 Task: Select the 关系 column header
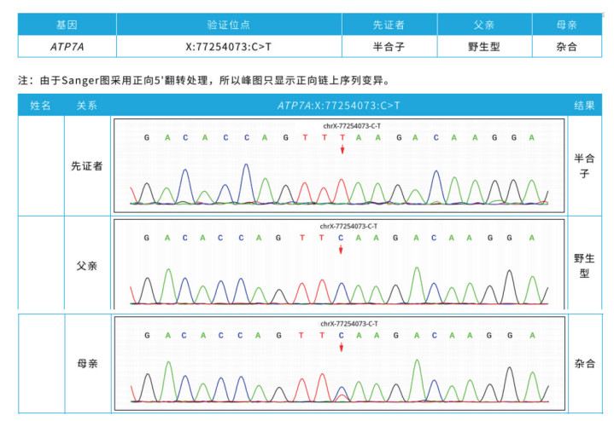(x=87, y=106)
